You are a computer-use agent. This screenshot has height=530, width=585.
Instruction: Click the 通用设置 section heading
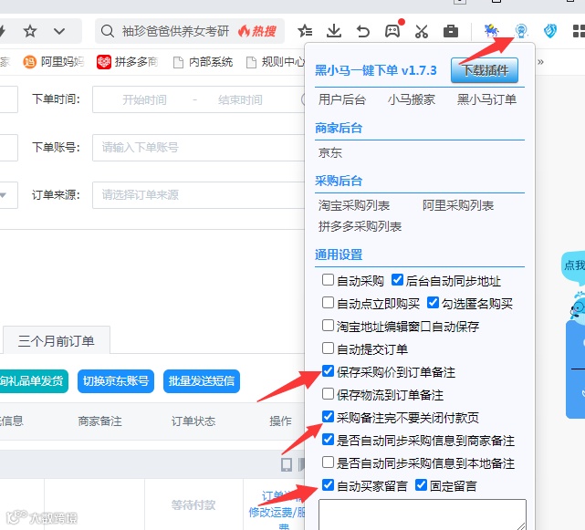(x=339, y=255)
